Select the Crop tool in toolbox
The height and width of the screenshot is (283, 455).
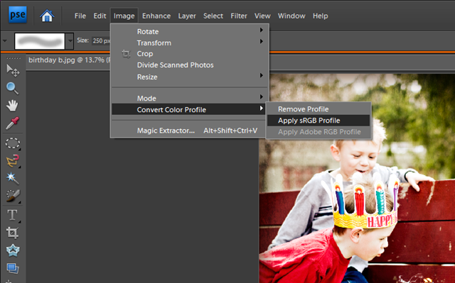click(13, 233)
